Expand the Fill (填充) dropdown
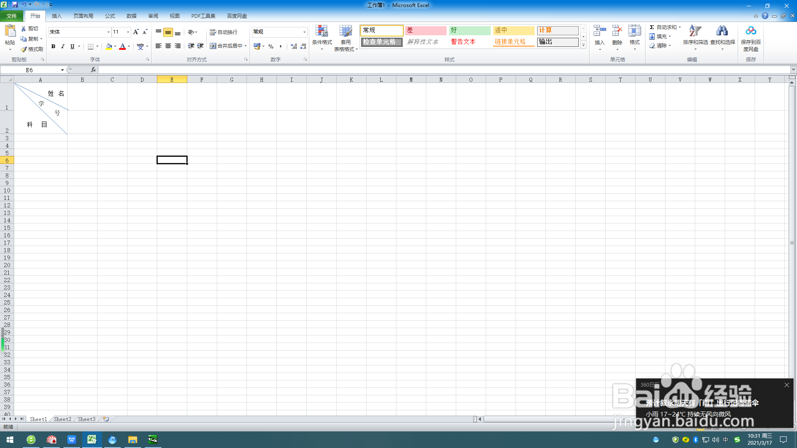This screenshot has height=448, width=797. 670,37
